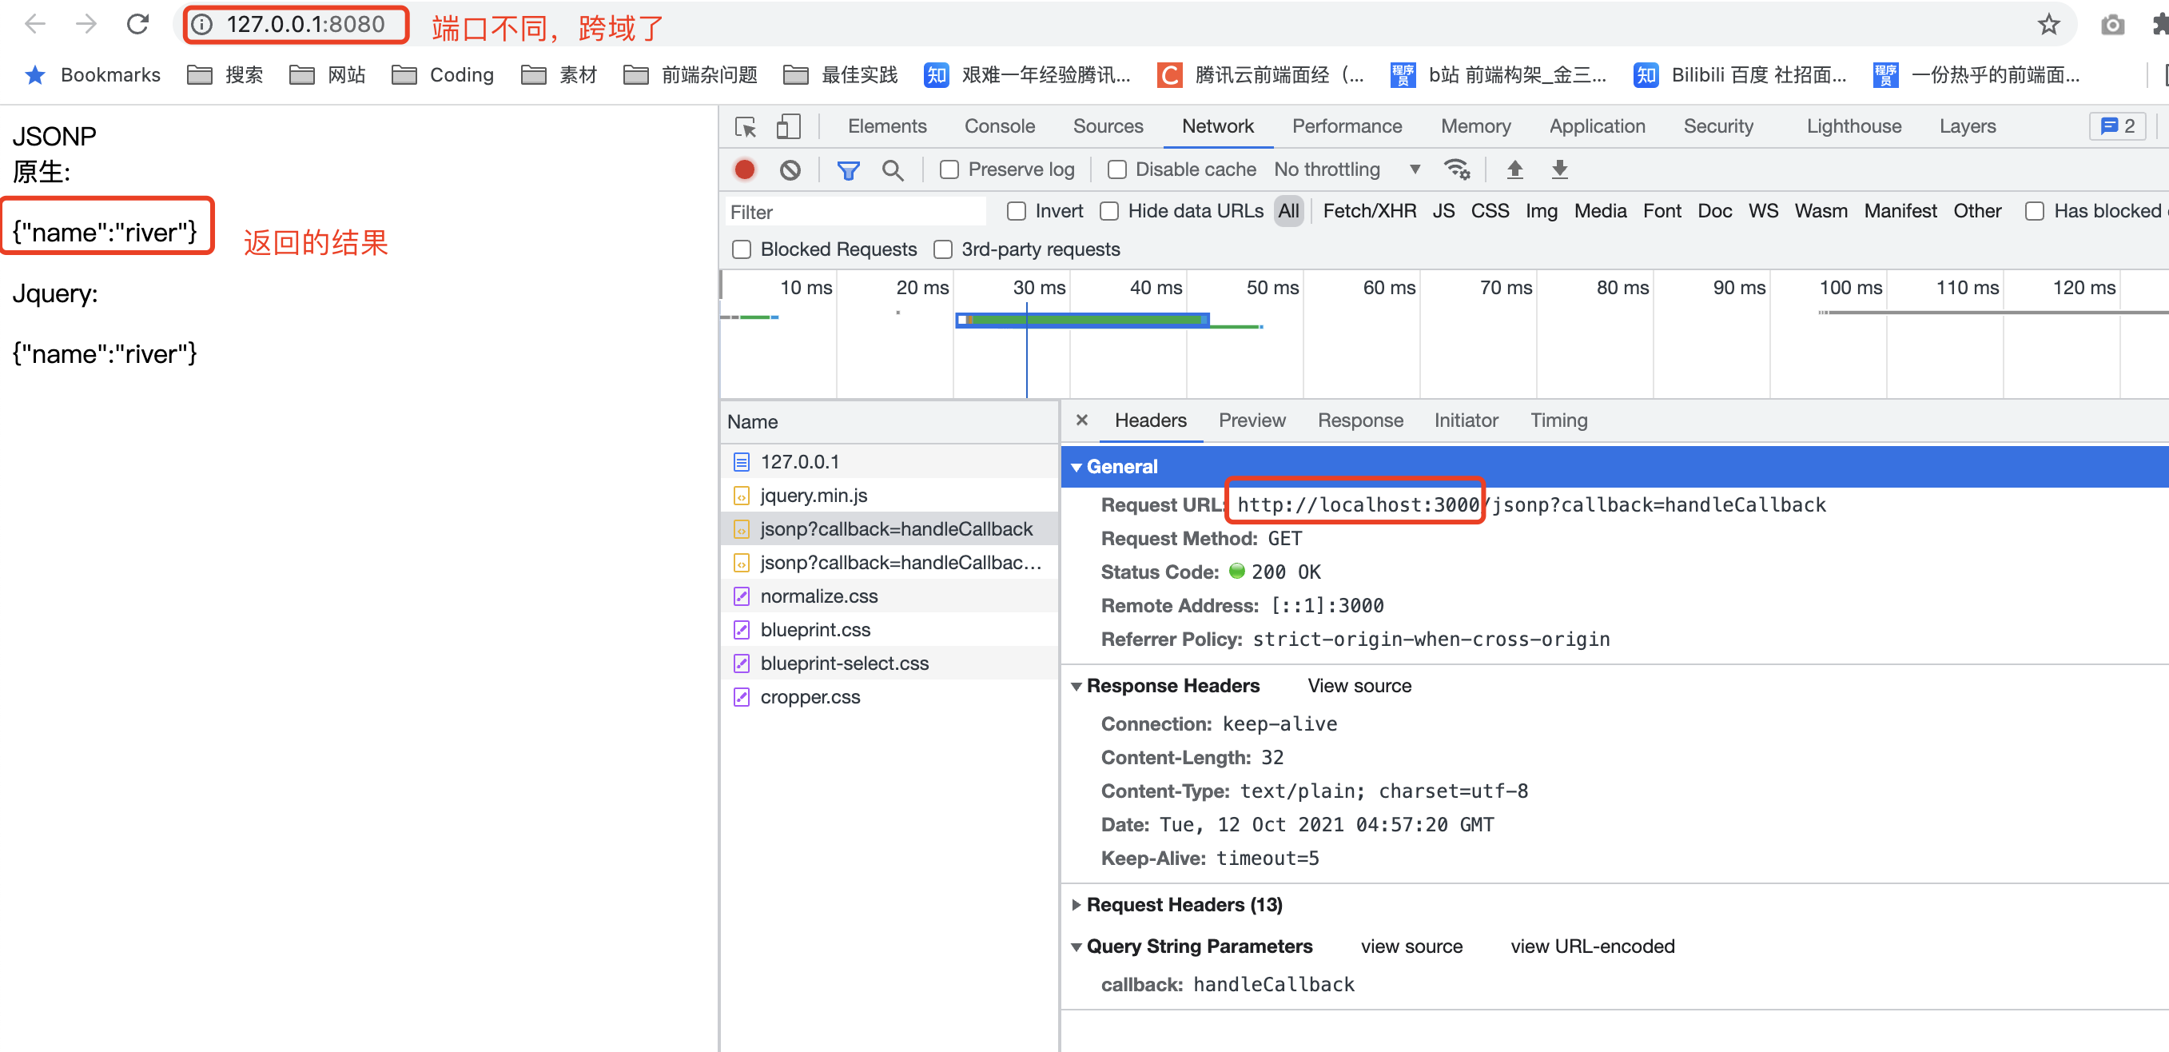The image size is (2169, 1052).
Task: Open network search magnifier
Action: (893, 170)
